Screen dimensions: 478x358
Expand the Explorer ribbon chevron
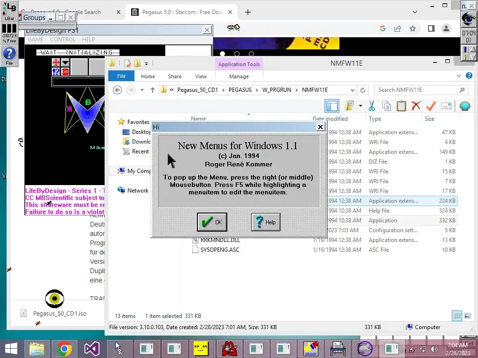coord(459,76)
